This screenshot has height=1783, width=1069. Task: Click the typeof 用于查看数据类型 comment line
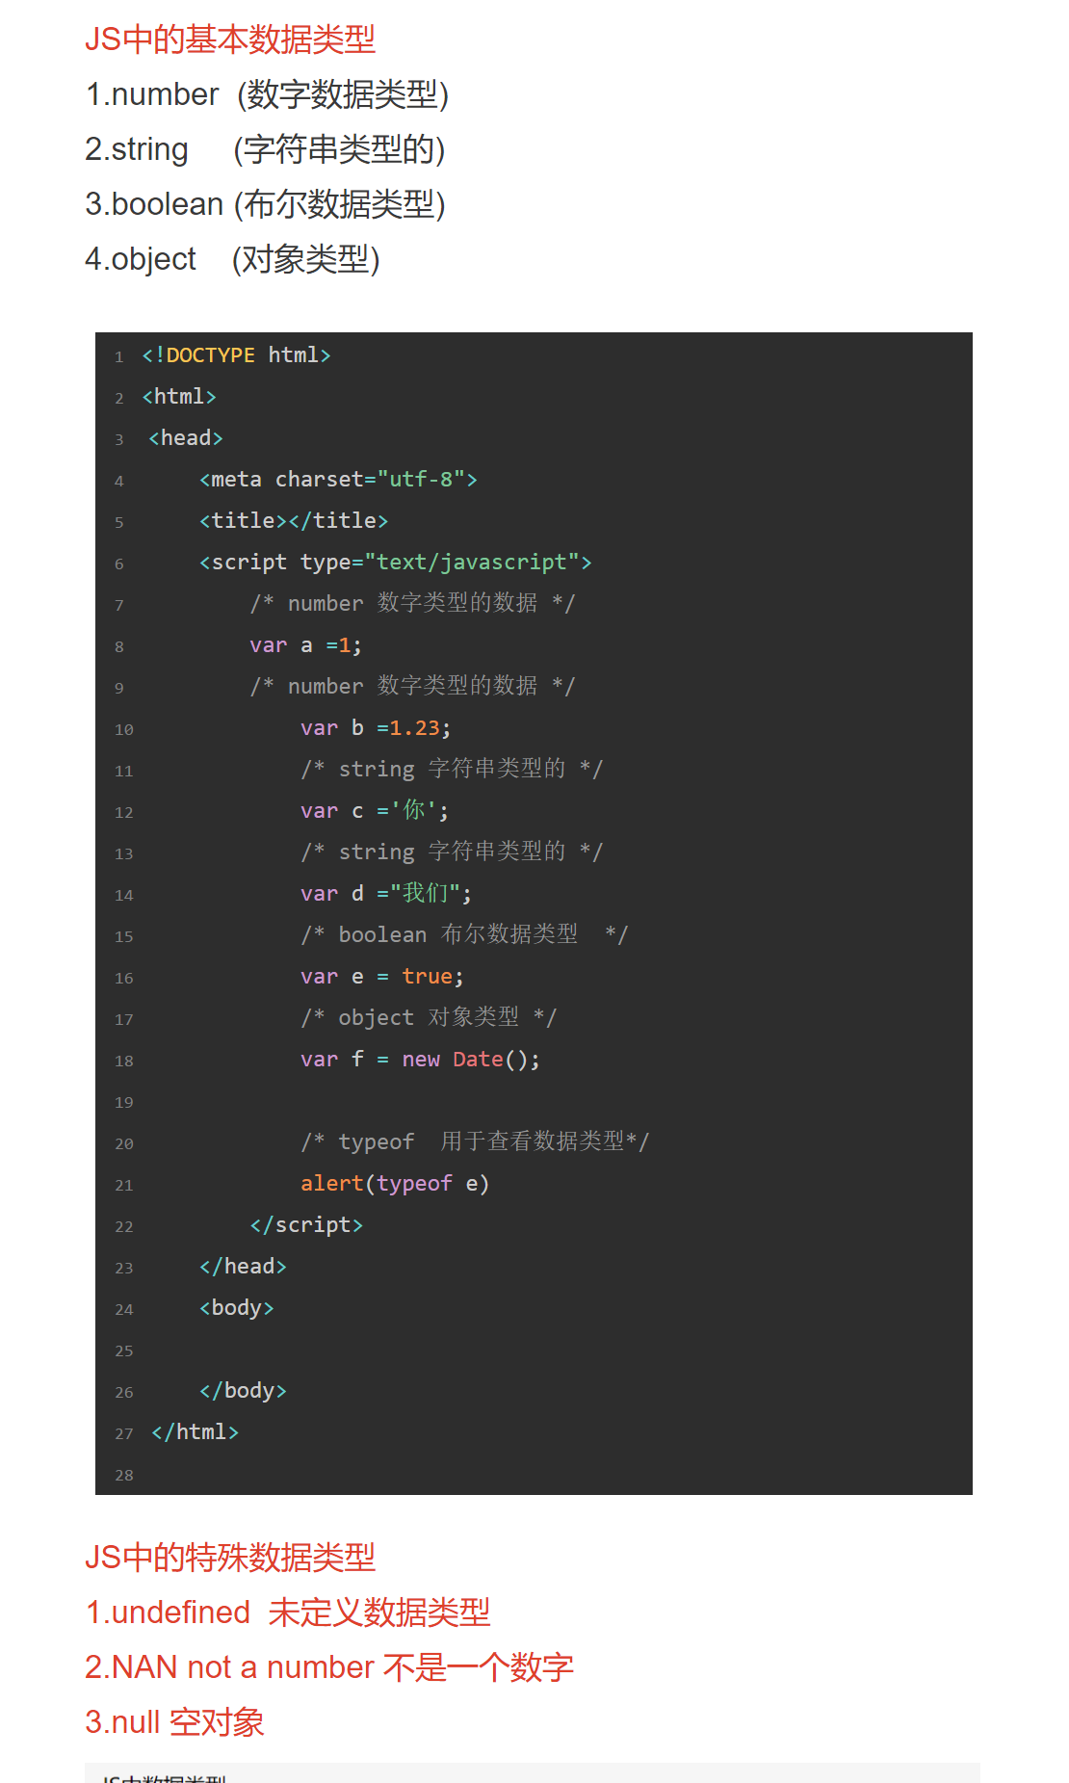coord(475,1142)
